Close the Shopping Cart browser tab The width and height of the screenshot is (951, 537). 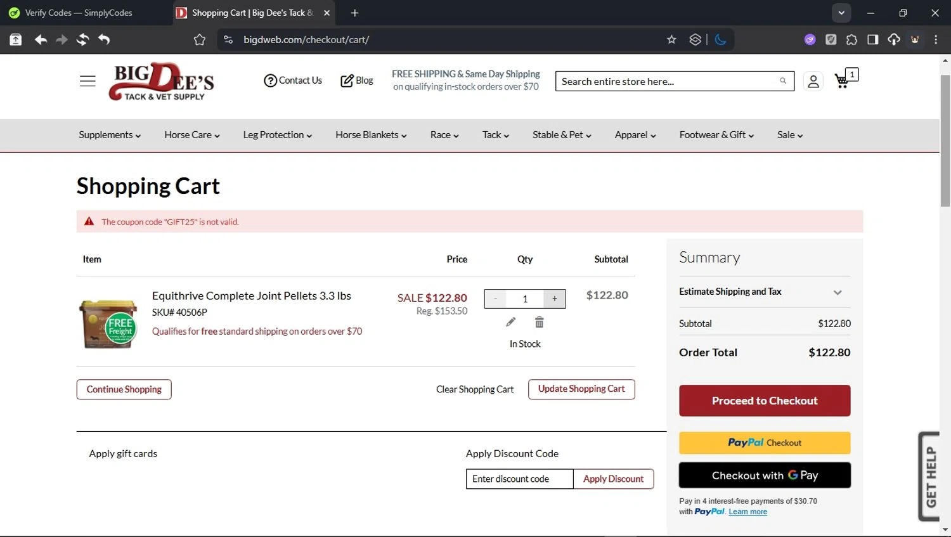327,13
